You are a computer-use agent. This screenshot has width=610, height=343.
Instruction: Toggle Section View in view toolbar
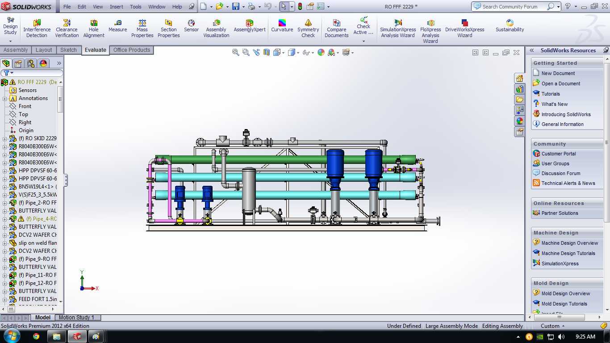point(267,52)
